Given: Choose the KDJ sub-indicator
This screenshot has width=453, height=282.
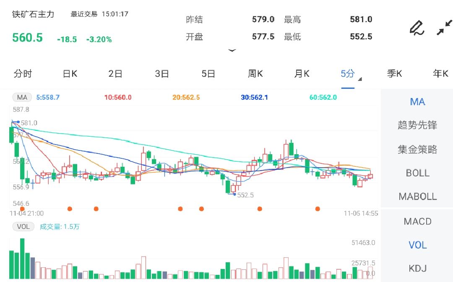Looking at the screenshot, I should [x=417, y=269].
